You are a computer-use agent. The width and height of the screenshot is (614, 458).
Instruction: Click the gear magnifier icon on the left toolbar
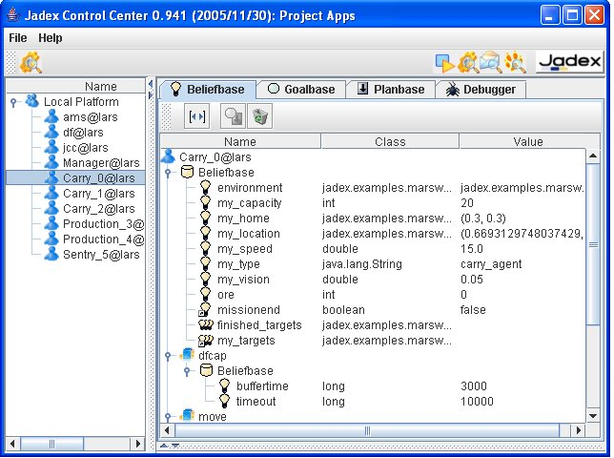pyautogui.click(x=31, y=62)
